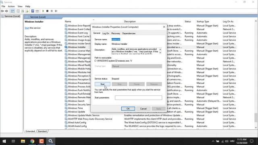Select Services (Local) in the console tree
Viewport: 258px width, 145px height.
pyautogui.click(x=12, y=16)
